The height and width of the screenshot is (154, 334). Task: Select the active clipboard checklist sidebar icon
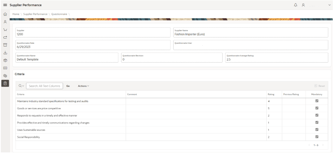coord(5,83)
